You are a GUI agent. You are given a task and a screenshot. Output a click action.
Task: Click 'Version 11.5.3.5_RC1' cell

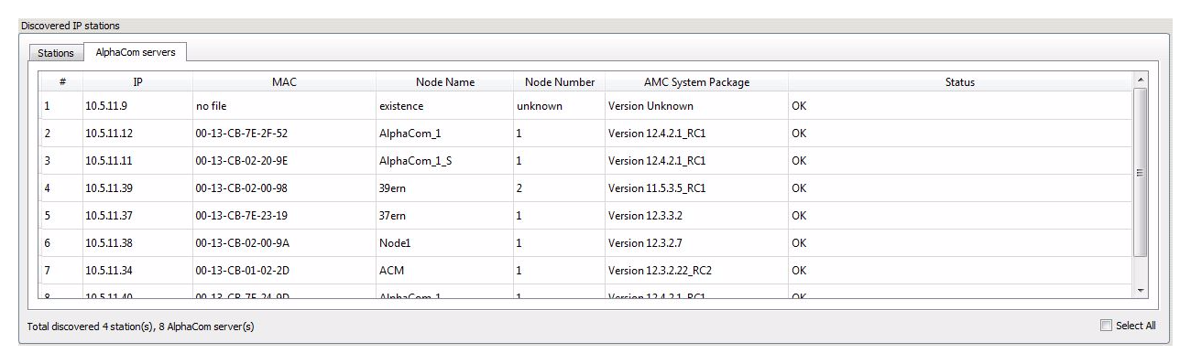(x=697, y=188)
